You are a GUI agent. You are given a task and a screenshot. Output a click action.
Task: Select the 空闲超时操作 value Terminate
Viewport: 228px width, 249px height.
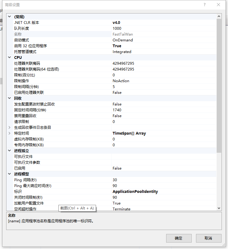(x=122, y=209)
